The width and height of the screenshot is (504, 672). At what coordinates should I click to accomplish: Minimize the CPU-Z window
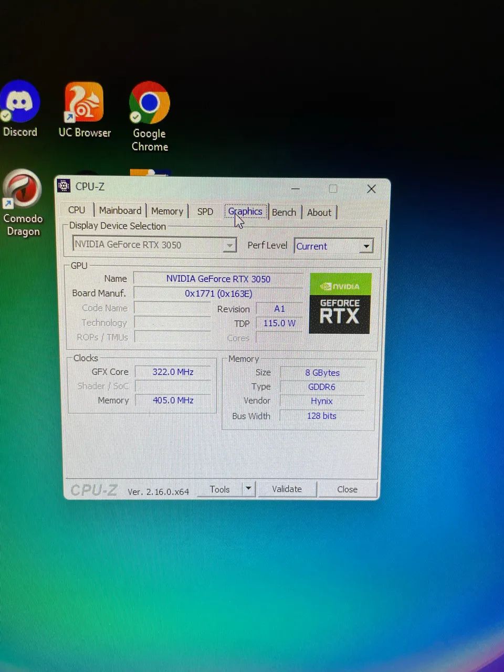[x=296, y=188]
